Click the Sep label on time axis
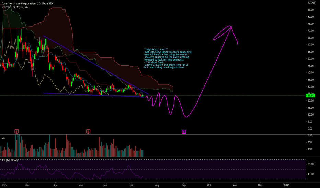 [184, 185]
